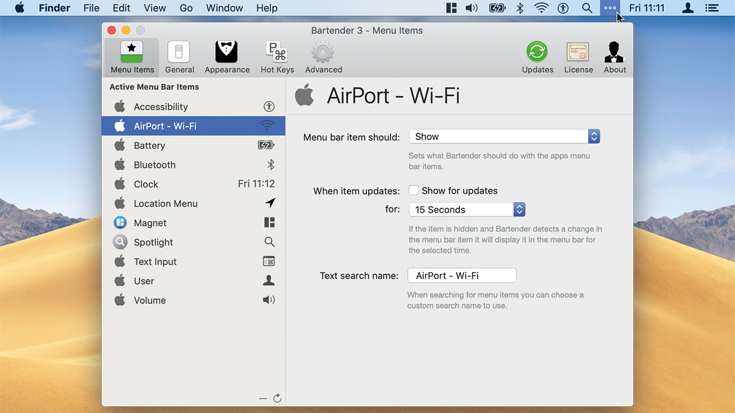Screen dimensions: 735x413
Task: Click the refresh toggle at sidebar bottom
Action: (x=277, y=398)
